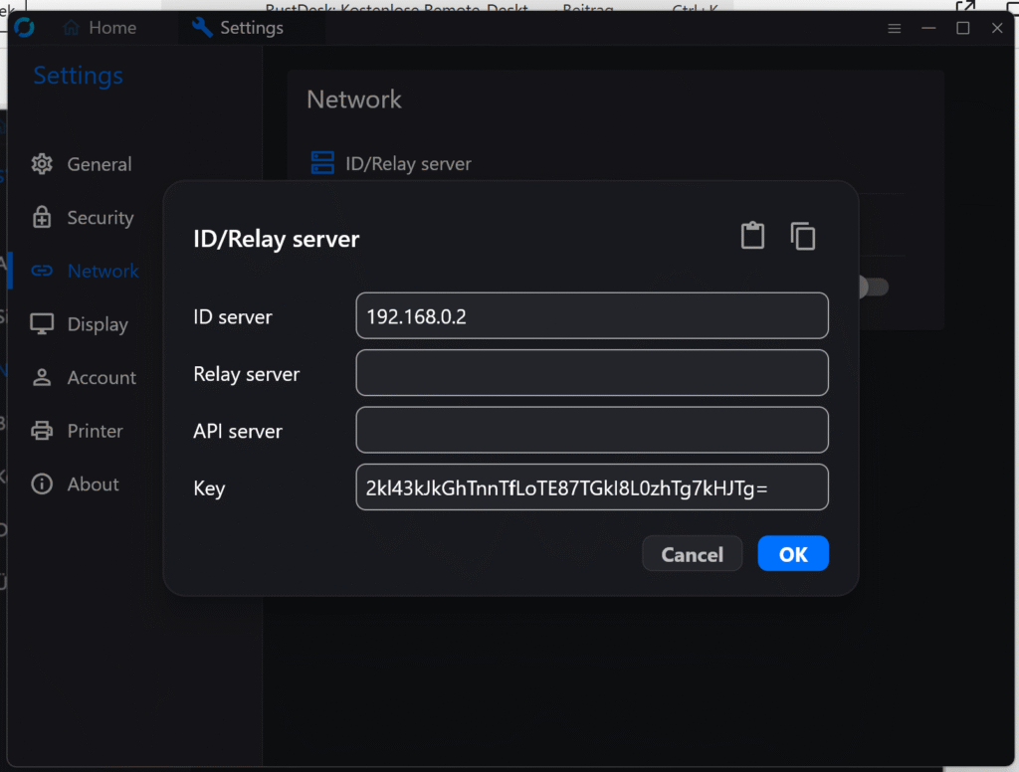Toggle the switch behind the dialog
The width and height of the screenshot is (1019, 772).
(x=874, y=288)
